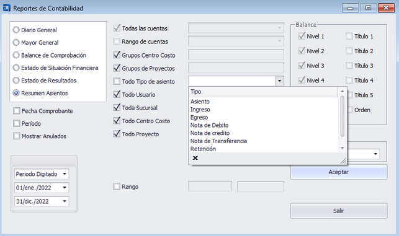Open Todas las cuentas dropdown arrow
Screen dimensions: 399x236
(x=279, y=28)
